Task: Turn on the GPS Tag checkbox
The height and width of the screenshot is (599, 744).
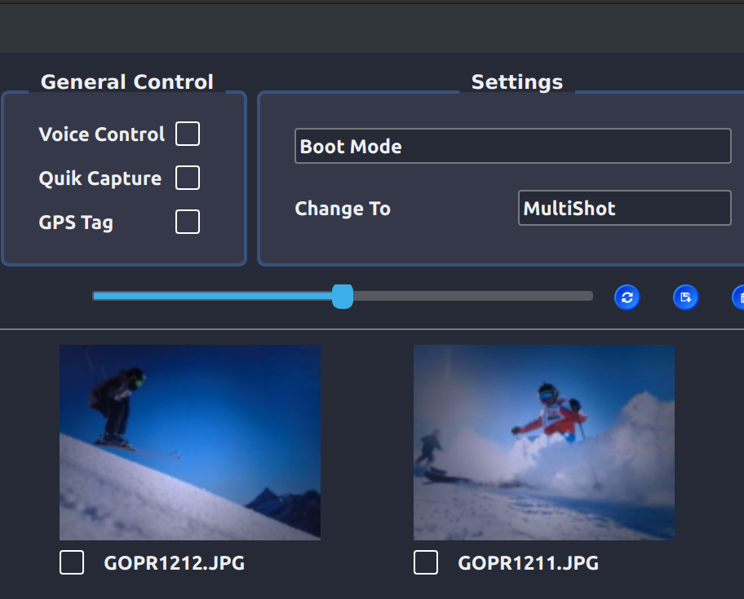Action: coord(188,222)
